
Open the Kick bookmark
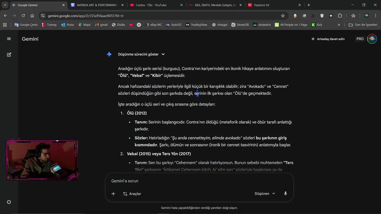317,25
